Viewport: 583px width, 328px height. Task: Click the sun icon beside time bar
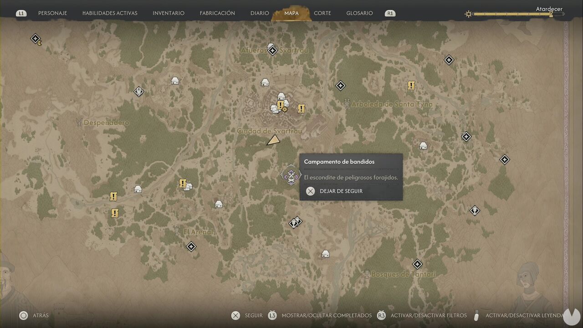(468, 14)
